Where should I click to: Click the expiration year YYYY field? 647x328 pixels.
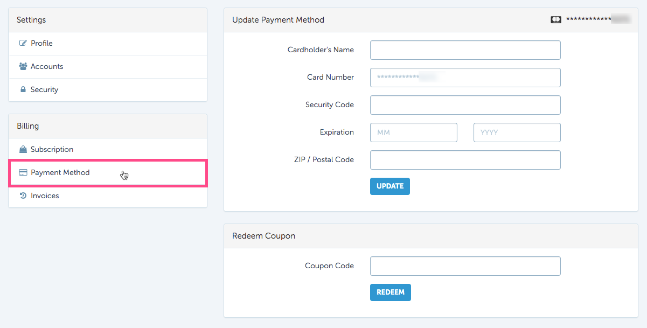click(517, 132)
